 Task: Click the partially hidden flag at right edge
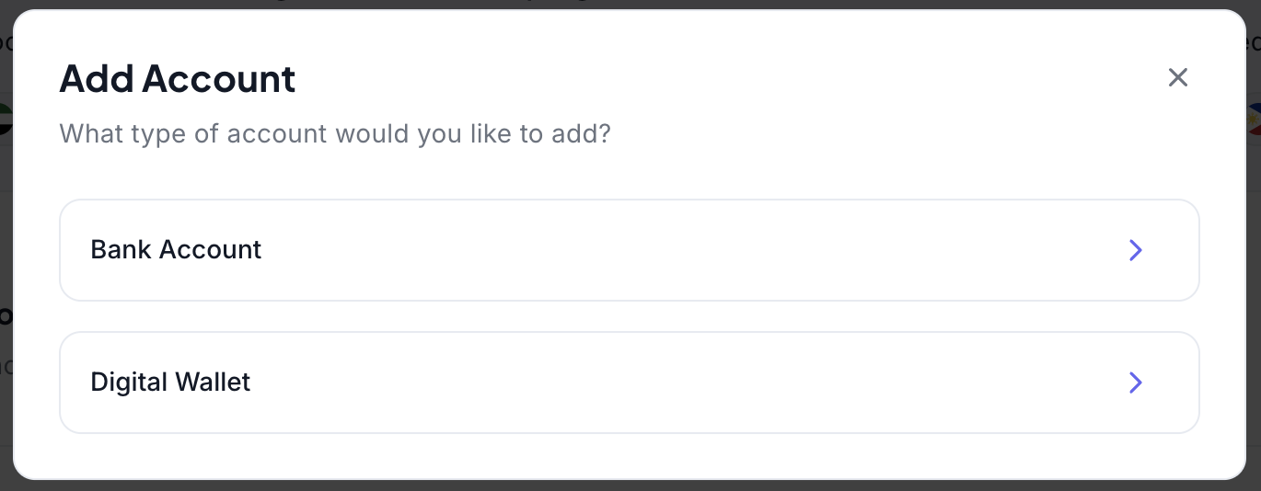coord(1254,120)
